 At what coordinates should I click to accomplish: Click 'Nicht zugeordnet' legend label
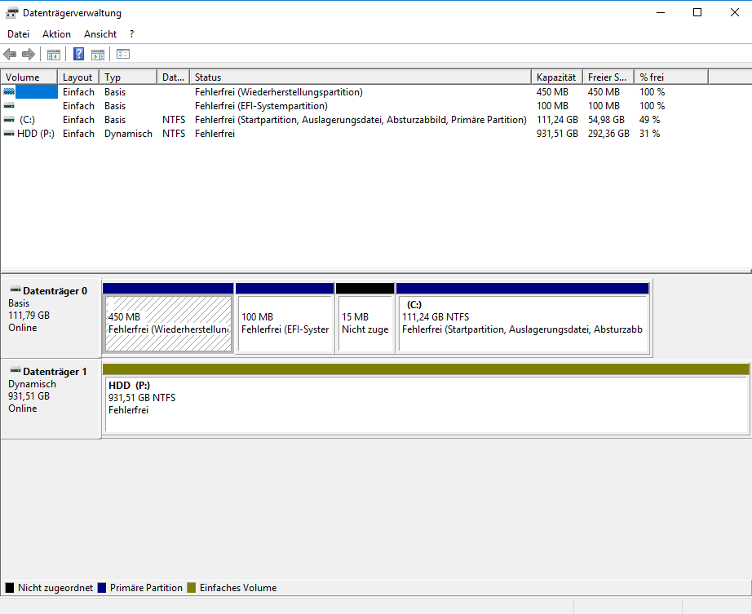(x=55, y=588)
